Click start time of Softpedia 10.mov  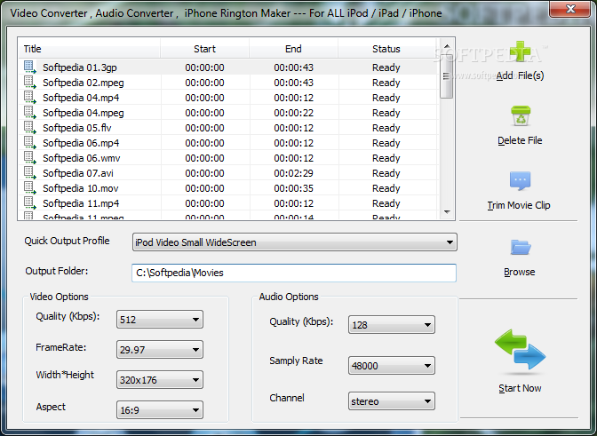click(x=204, y=188)
